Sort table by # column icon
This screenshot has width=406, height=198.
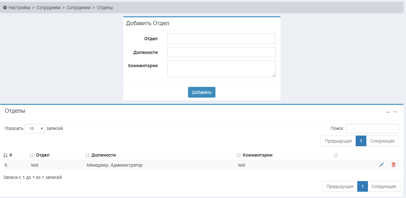coord(5,155)
